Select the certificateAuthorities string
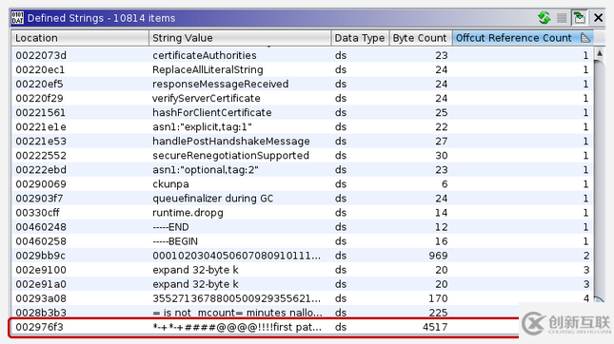614x344 pixels. point(205,55)
